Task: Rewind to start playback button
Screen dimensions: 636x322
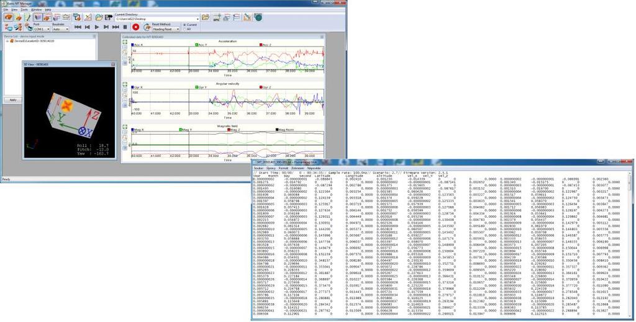Action: tap(78, 27)
